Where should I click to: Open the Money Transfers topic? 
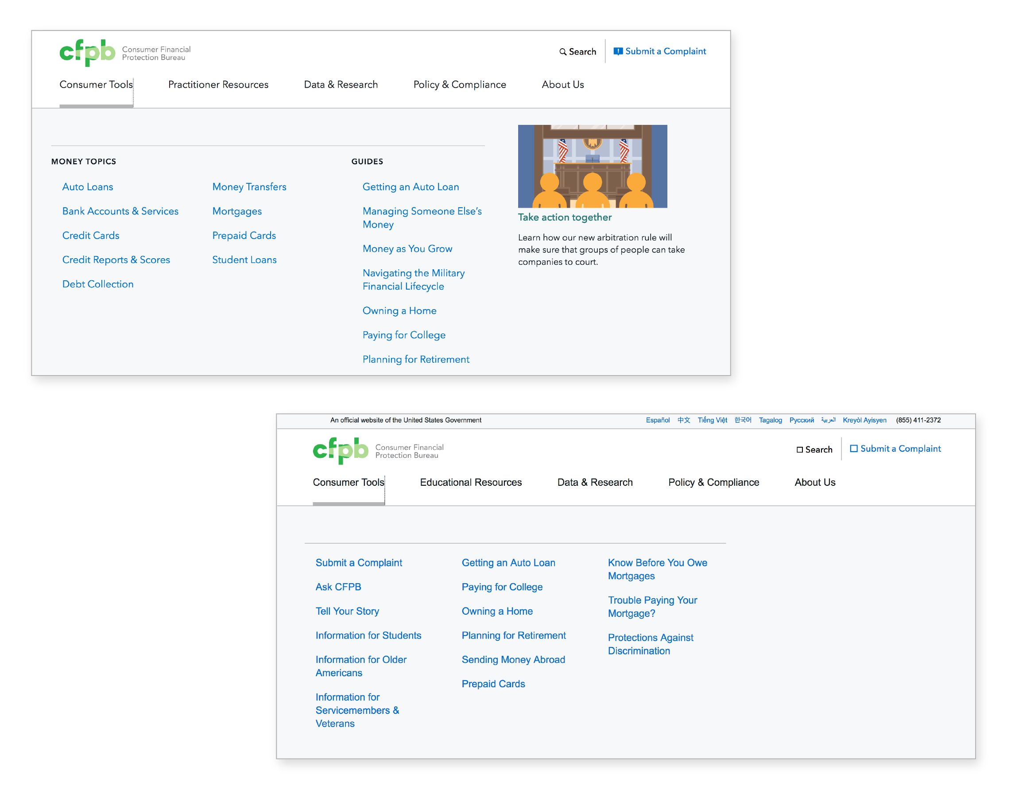tap(249, 187)
